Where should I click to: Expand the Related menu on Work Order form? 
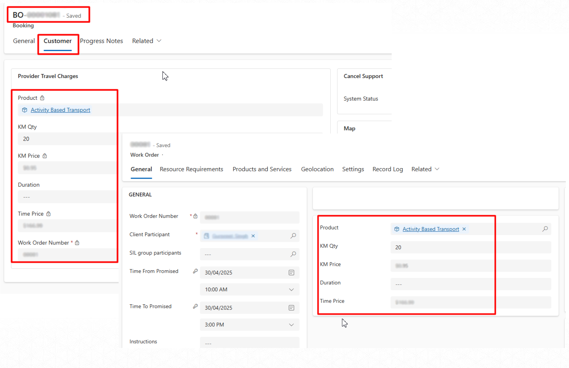click(x=425, y=169)
